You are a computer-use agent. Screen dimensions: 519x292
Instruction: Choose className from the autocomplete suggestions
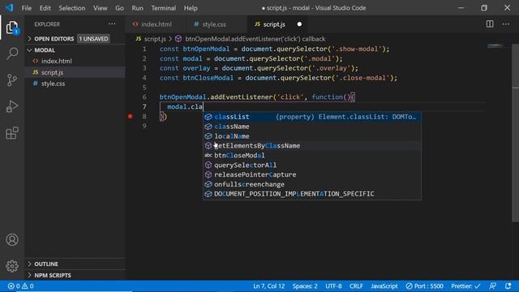311,127
